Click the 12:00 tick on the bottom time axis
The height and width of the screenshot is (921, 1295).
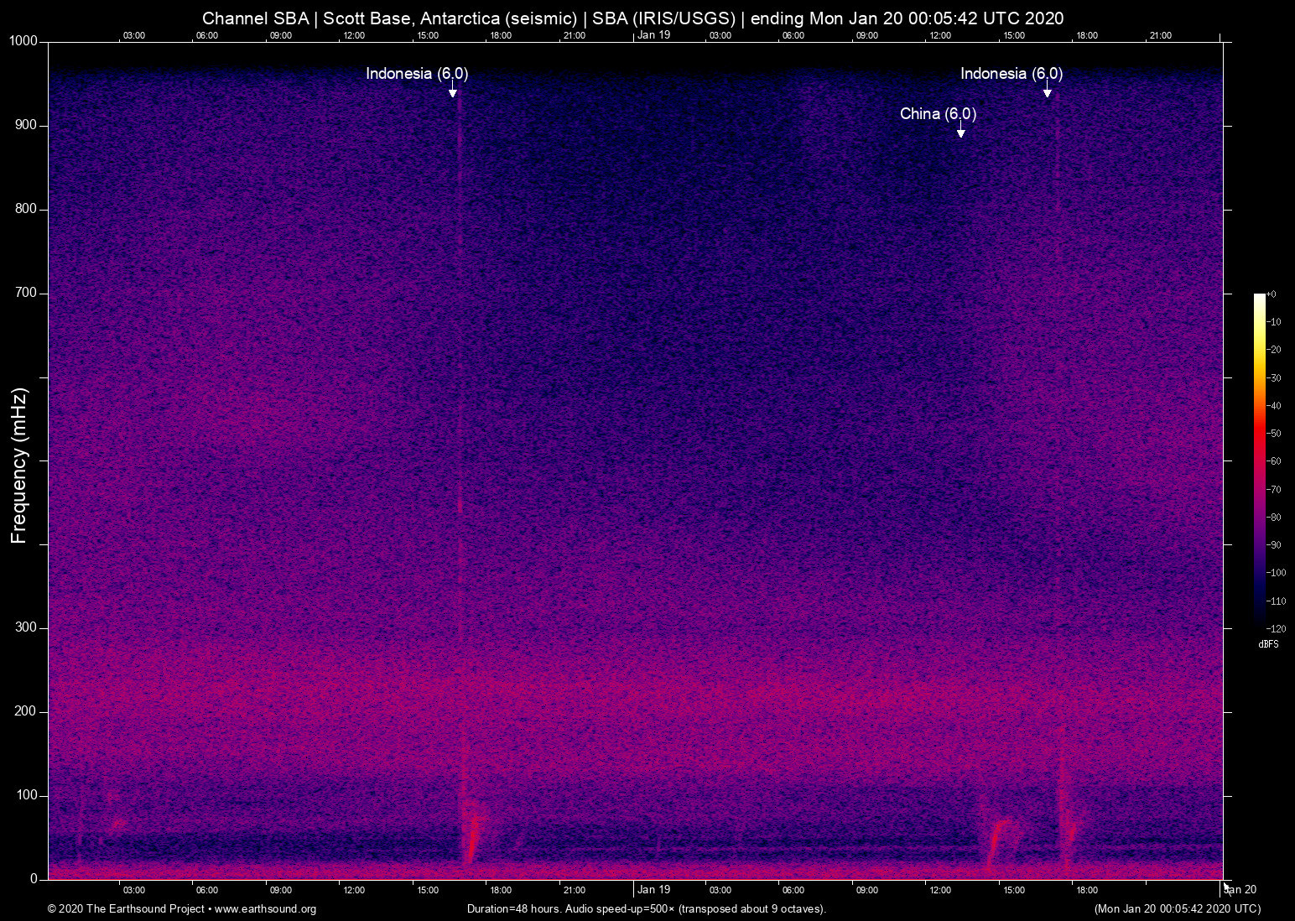point(355,890)
